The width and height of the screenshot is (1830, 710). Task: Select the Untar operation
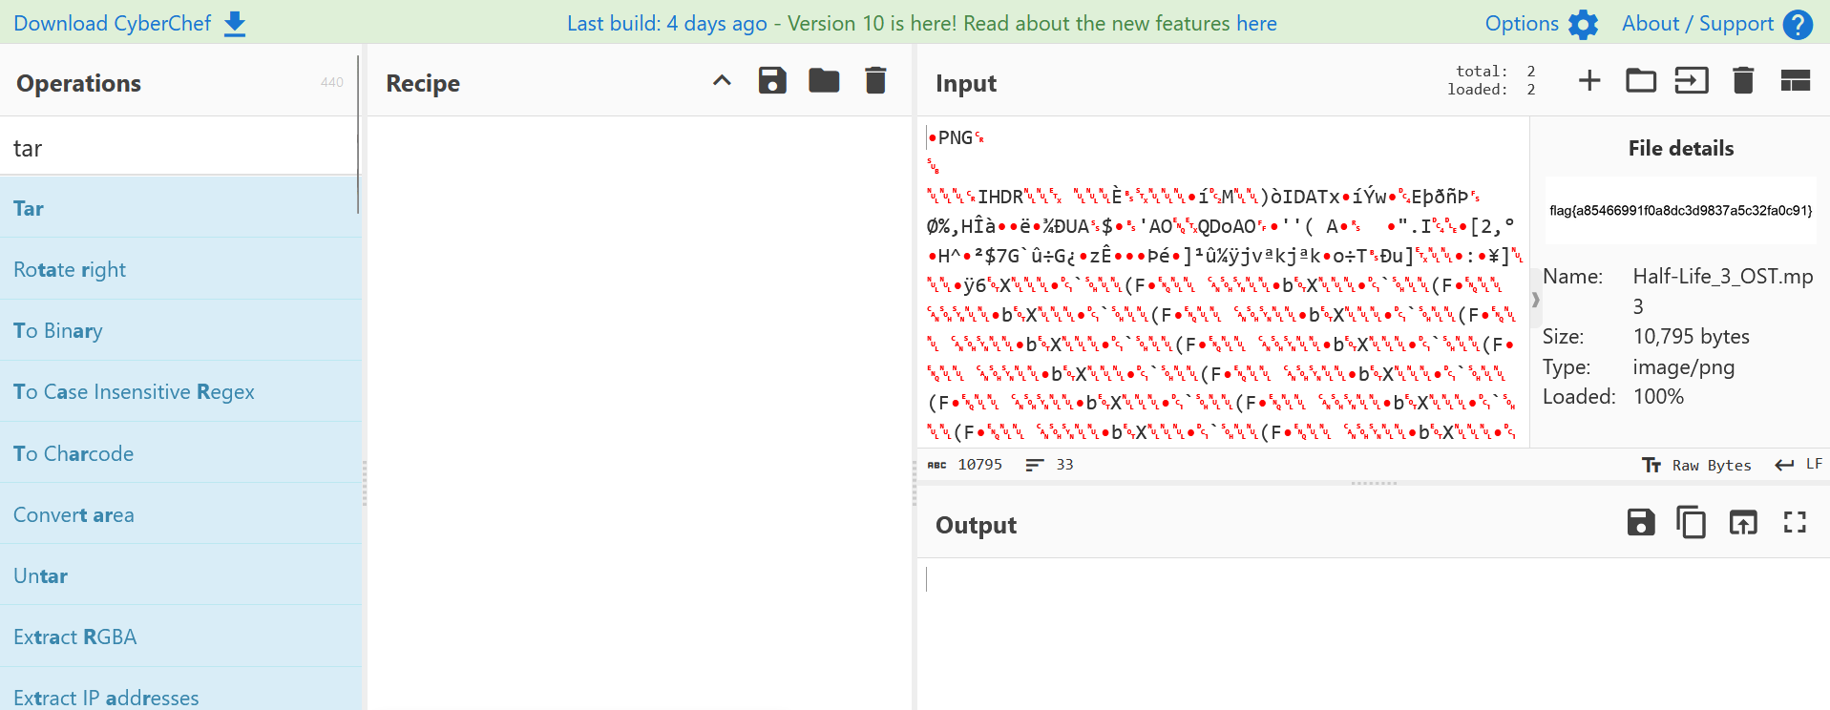41,575
